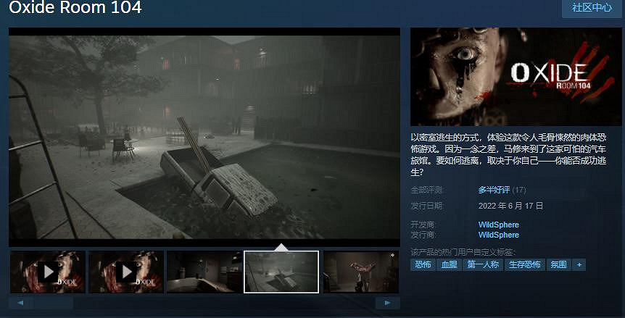Click the 该产品的热门用户自定义标签 label

pos(463,252)
